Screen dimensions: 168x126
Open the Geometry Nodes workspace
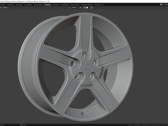pyautogui.click(x=87, y=5)
